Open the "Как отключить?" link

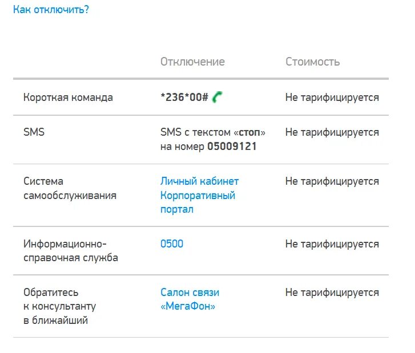[51, 10]
